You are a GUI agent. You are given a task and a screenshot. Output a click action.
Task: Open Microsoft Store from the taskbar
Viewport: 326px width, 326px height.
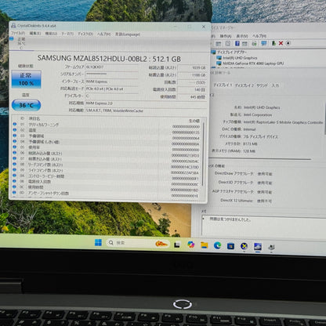click(x=230, y=246)
